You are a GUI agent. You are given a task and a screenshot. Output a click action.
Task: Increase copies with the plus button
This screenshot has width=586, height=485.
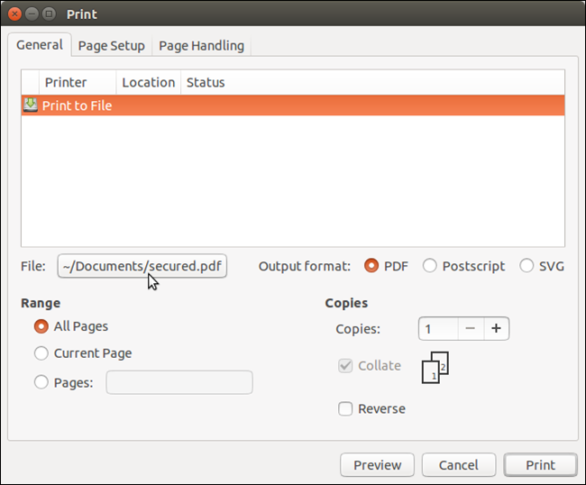click(495, 328)
